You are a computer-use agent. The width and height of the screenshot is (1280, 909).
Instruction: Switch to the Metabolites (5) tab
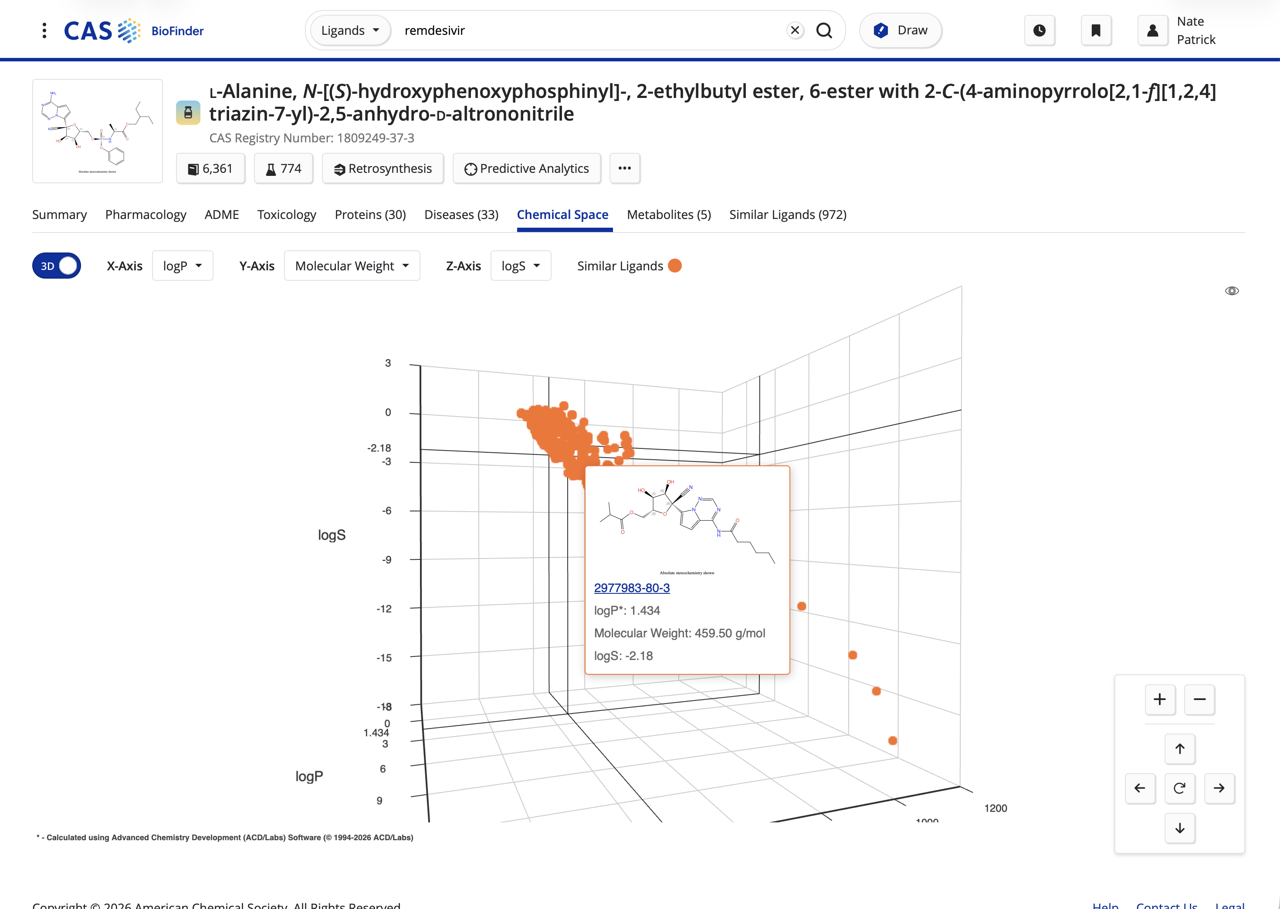[x=669, y=214]
